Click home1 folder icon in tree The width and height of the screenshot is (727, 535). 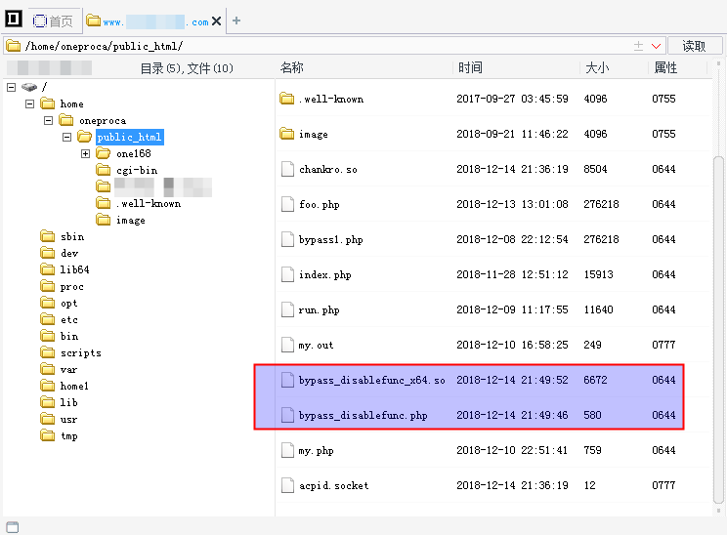[x=48, y=386]
